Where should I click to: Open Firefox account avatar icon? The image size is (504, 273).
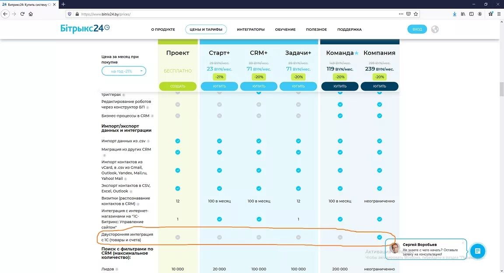(x=479, y=14)
